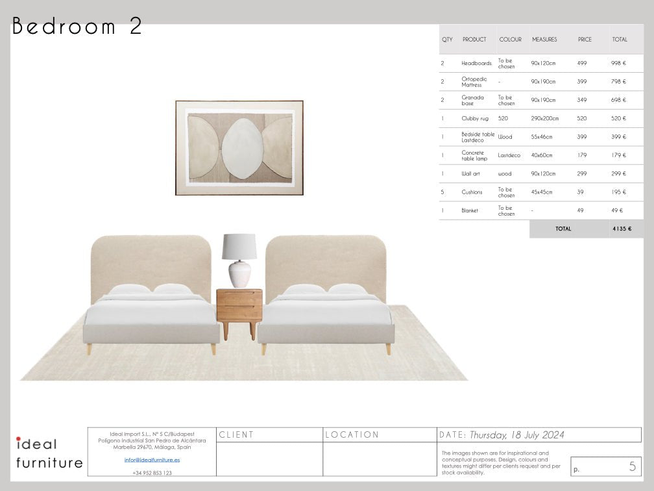Click the PRODUCT column header
This screenshot has height=491, width=654.
coord(476,39)
